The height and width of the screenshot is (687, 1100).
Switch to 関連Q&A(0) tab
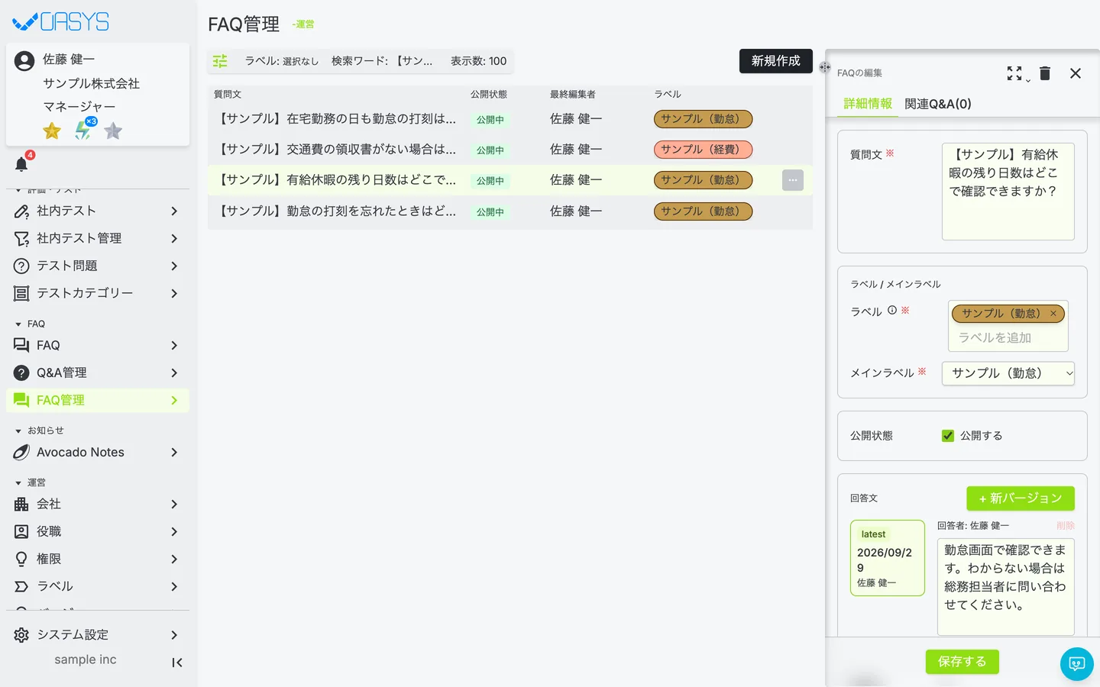(938, 104)
